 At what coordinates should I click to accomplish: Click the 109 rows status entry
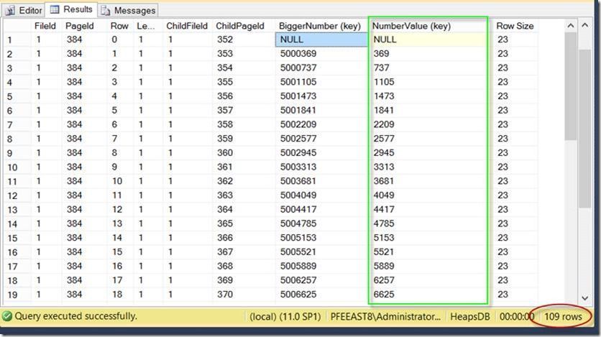click(x=563, y=316)
